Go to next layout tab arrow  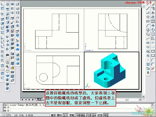tap(29, 100)
